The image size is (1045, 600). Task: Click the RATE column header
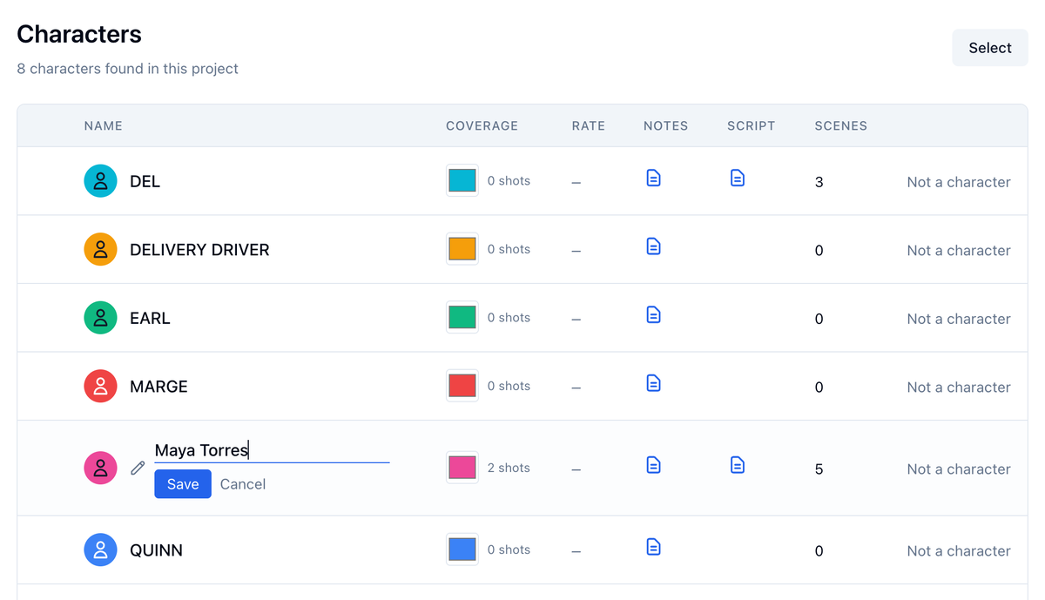(x=589, y=125)
